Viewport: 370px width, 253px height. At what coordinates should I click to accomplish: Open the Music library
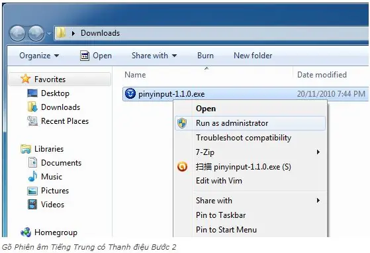click(x=52, y=177)
